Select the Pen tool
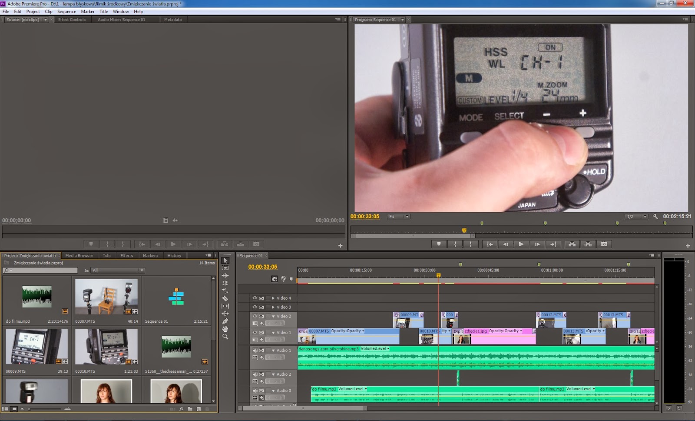 click(x=225, y=321)
